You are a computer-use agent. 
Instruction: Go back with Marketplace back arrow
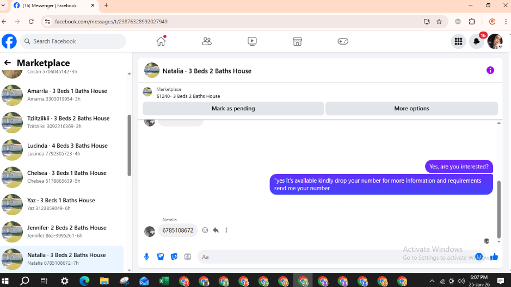[x=8, y=63]
